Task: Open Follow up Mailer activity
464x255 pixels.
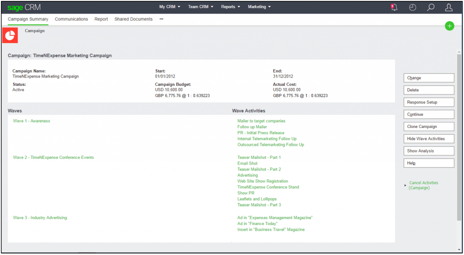Action: point(252,127)
